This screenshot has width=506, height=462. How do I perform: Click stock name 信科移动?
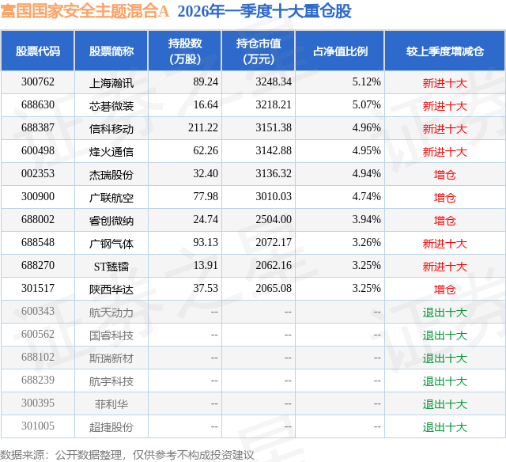click(111, 129)
